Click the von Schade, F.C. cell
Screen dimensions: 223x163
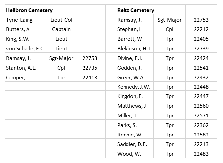(27, 48)
